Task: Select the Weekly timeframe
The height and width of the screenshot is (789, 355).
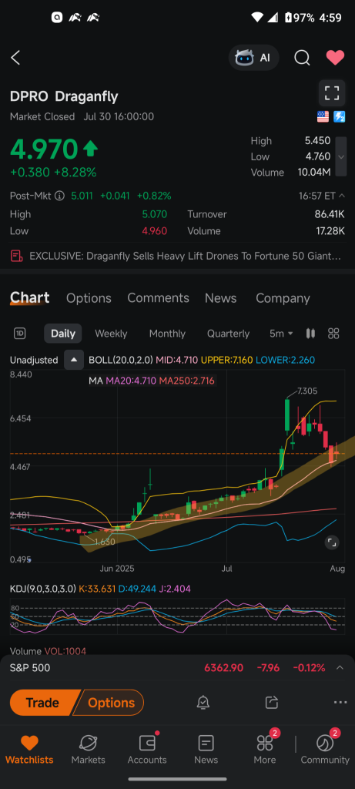Action: pyautogui.click(x=111, y=333)
